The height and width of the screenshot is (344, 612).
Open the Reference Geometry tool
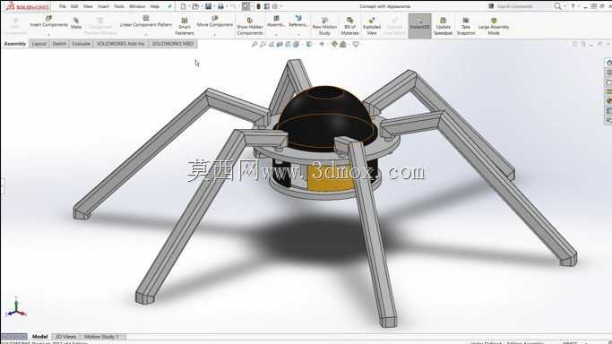pyautogui.click(x=298, y=21)
